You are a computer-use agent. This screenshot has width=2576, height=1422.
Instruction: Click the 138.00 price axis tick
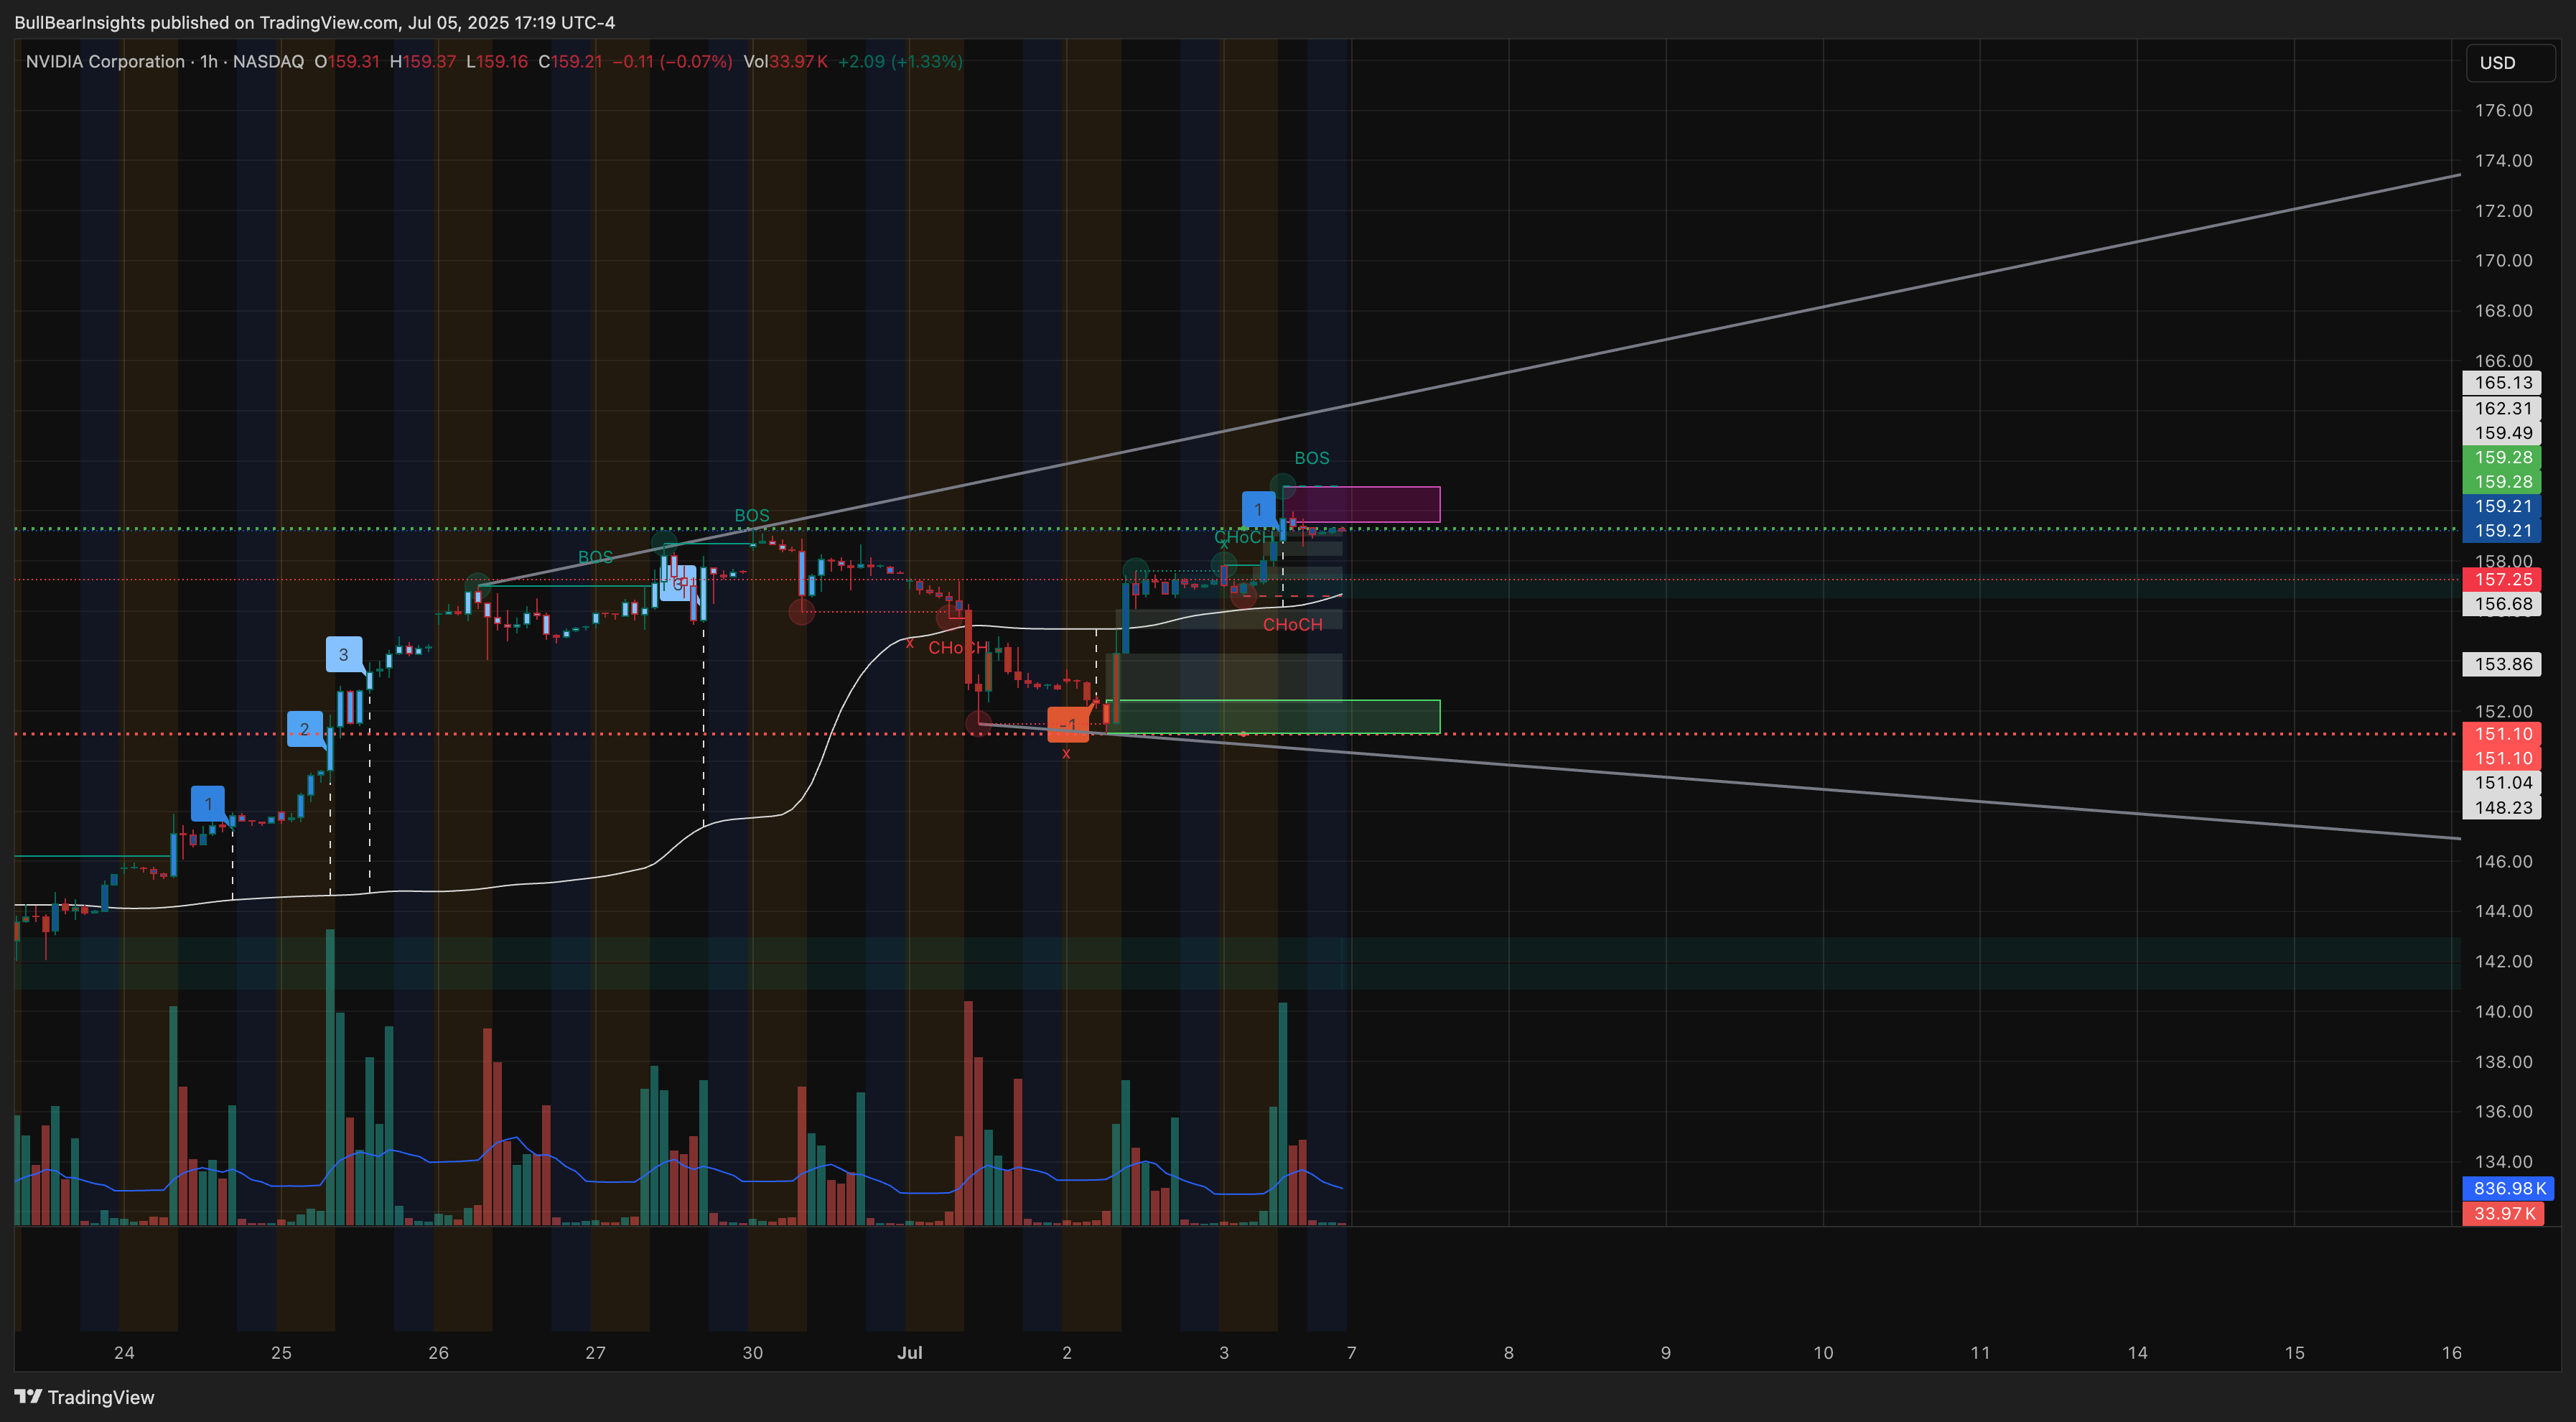(2503, 1061)
